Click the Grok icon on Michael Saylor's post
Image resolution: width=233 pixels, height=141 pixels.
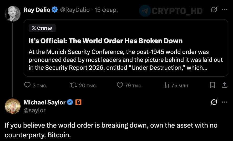point(214,102)
